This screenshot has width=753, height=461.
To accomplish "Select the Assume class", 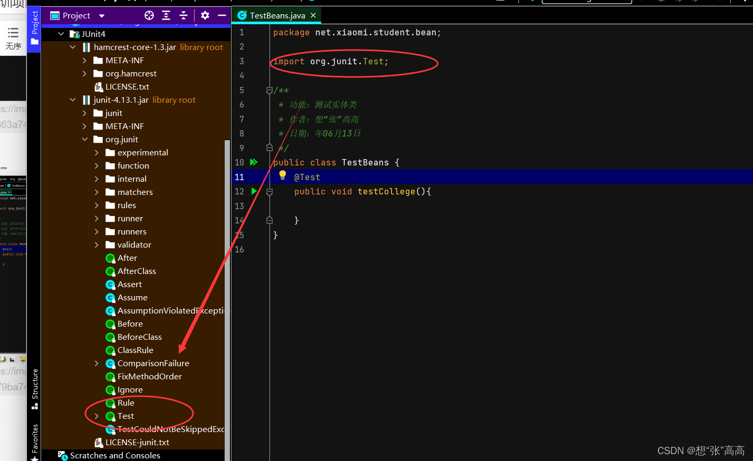I will (127, 297).
